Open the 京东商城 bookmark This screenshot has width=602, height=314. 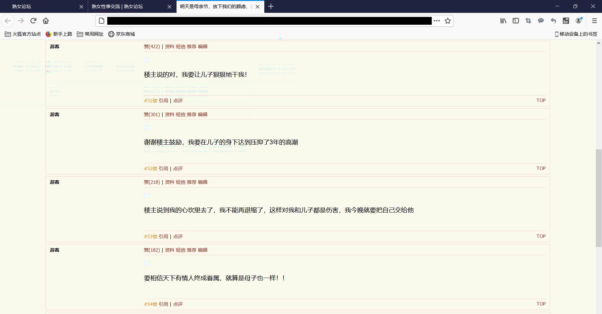(122, 34)
